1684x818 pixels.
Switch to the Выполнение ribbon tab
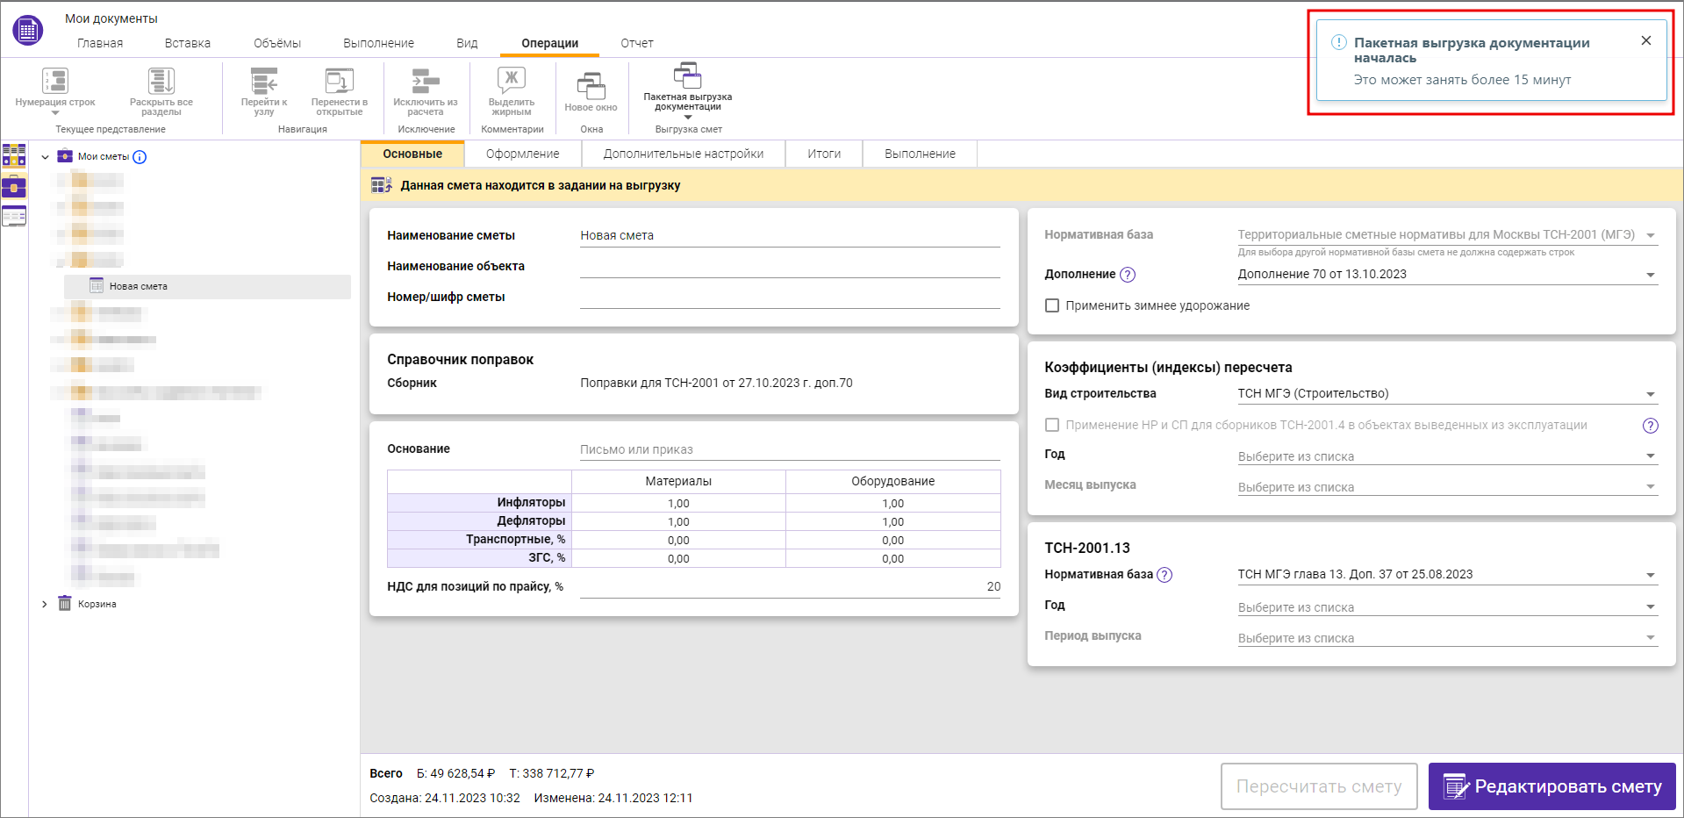(x=378, y=43)
